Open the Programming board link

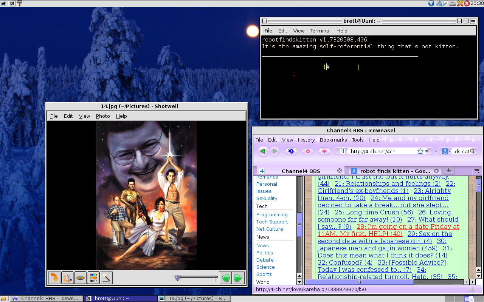coord(272,214)
